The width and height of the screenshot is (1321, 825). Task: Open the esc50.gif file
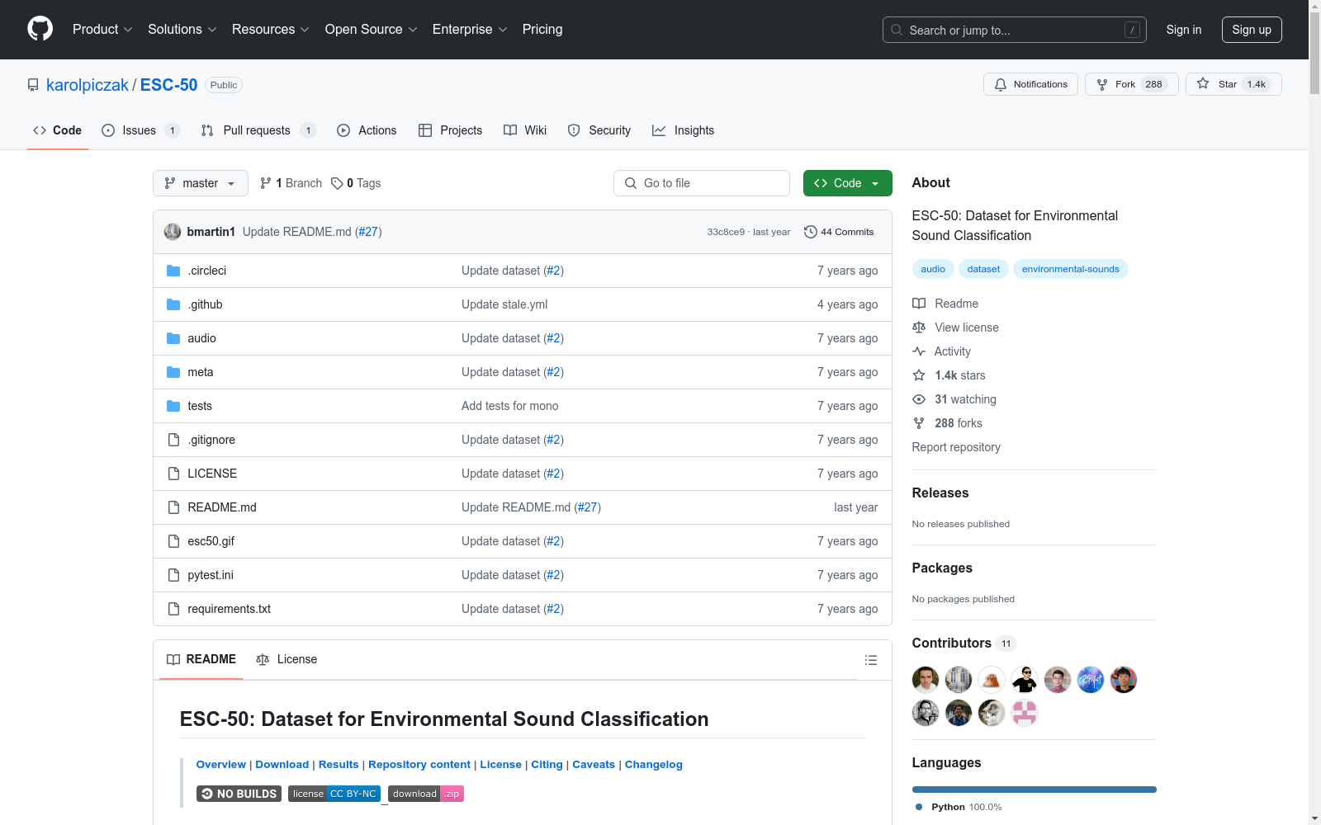(211, 541)
